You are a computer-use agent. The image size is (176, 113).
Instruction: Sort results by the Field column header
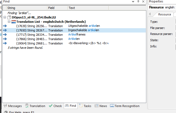pyautogui.click(x=57, y=8)
